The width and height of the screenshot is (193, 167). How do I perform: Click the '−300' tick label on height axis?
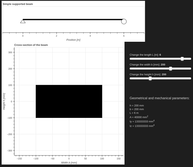point(10,151)
